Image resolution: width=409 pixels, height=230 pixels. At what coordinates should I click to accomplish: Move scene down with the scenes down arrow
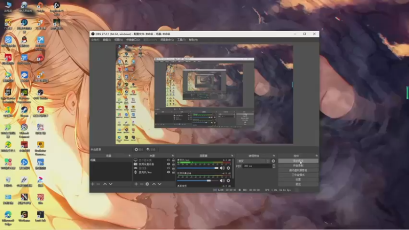point(110,184)
